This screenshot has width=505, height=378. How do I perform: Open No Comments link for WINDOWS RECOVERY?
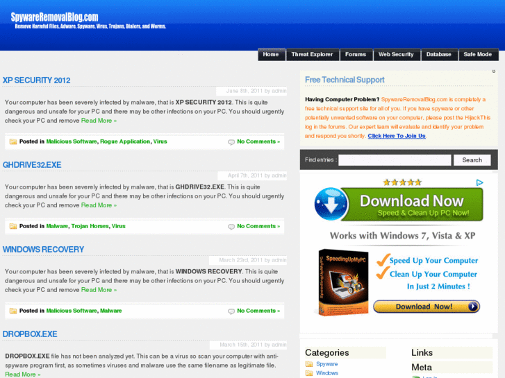(258, 311)
